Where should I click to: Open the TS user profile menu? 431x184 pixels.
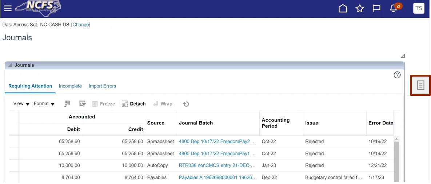(419, 8)
